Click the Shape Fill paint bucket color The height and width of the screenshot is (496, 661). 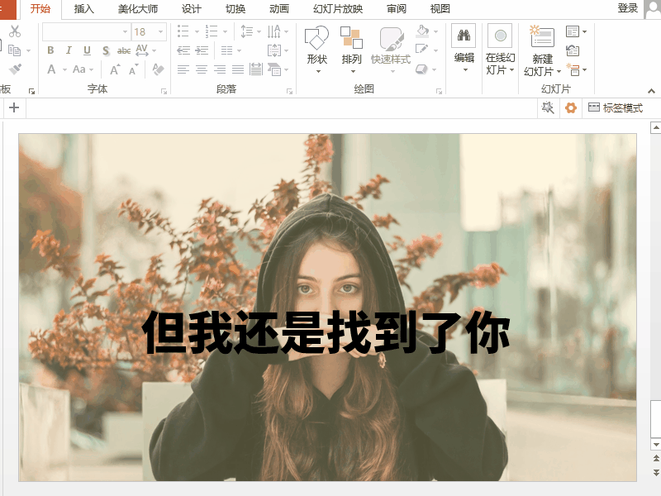pyautogui.click(x=423, y=32)
